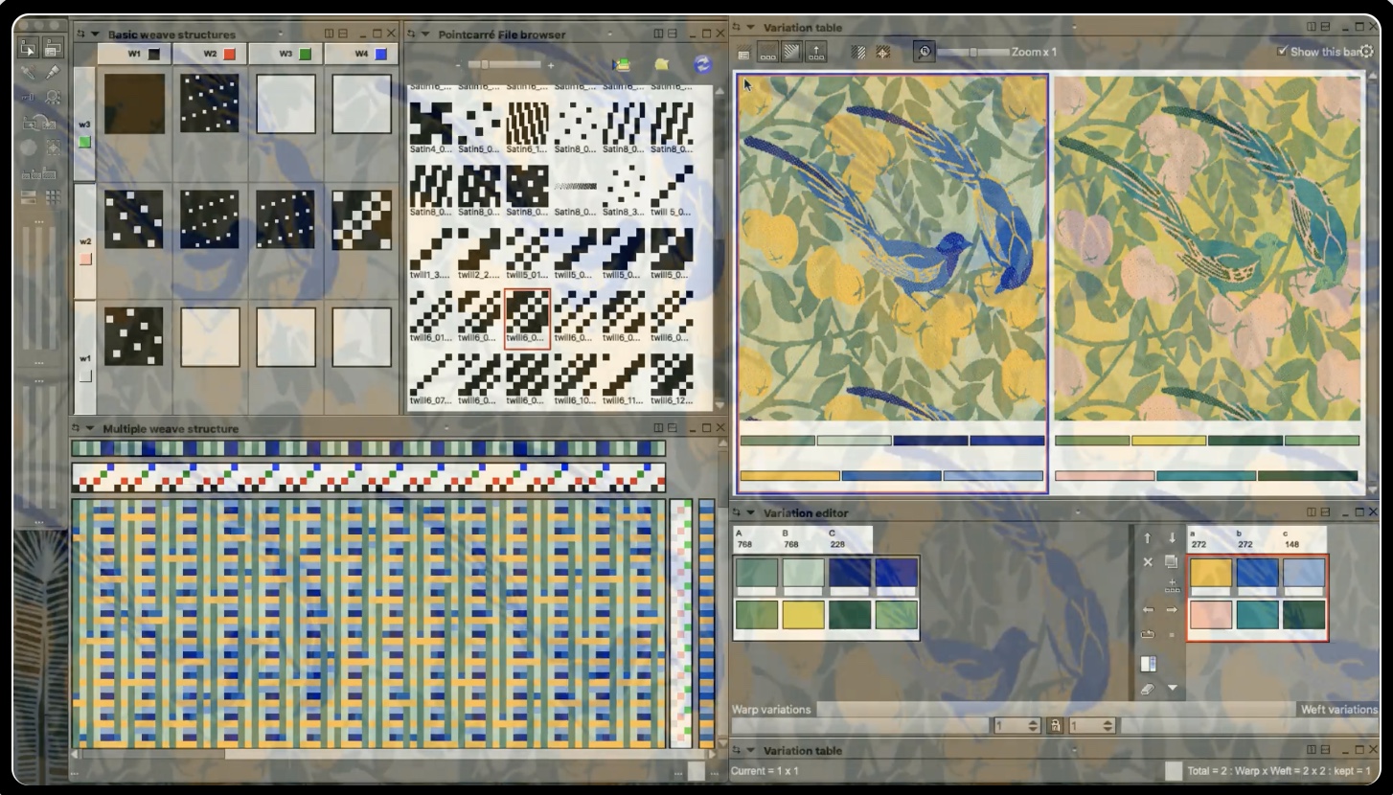Pick the pink swatch in weft variation a
The height and width of the screenshot is (795, 1393).
click(1210, 615)
